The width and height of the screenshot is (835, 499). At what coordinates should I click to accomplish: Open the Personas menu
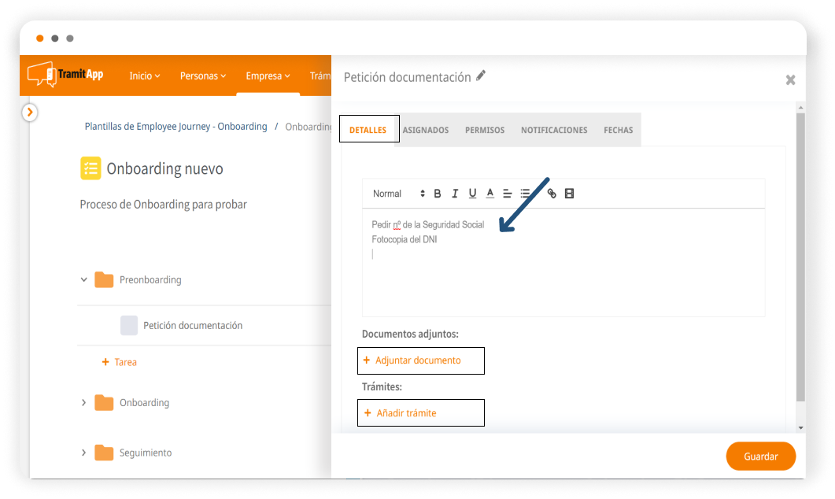(x=202, y=76)
